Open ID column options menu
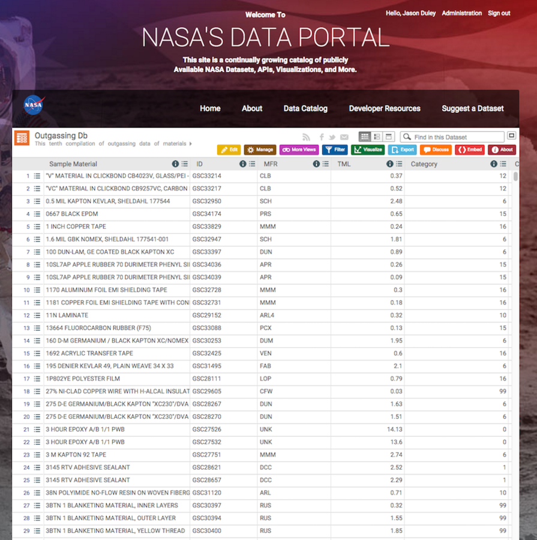This screenshot has height=540, width=537. point(252,164)
